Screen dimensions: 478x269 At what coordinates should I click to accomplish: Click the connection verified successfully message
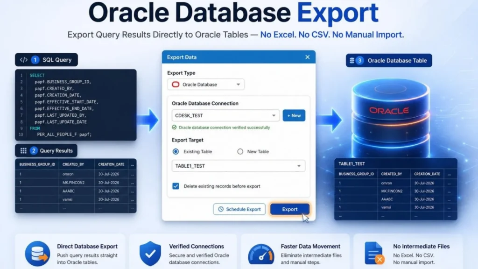tap(224, 127)
